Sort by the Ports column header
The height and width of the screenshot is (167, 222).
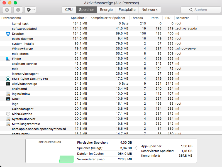(x=155, y=18)
